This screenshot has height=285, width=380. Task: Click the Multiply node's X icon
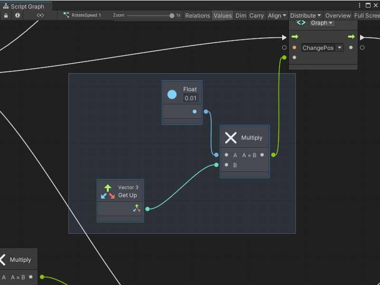(x=231, y=138)
